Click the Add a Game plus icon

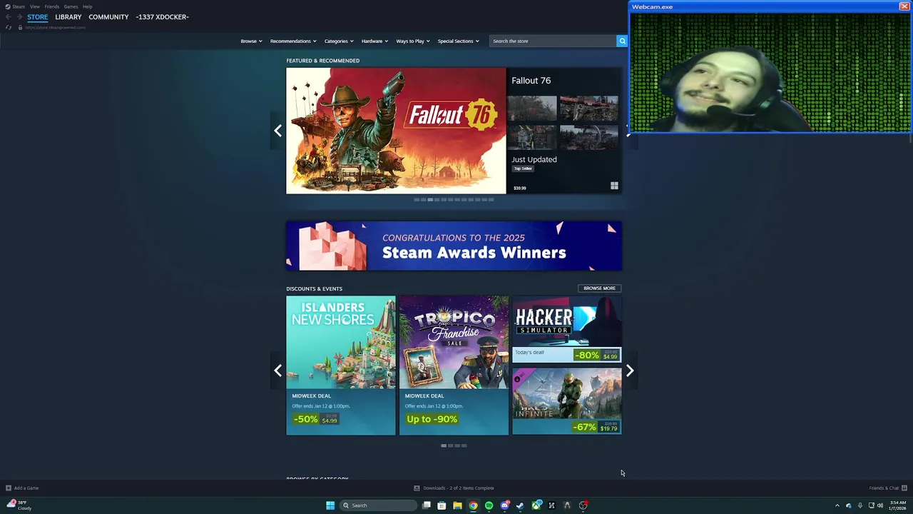[8, 488]
